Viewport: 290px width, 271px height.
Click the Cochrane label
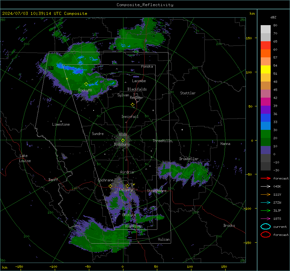[105, 180]
